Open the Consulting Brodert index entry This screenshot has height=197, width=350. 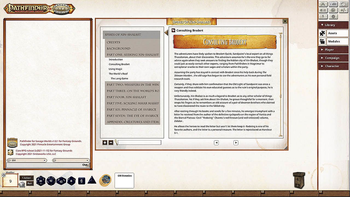tap(119, 64)
